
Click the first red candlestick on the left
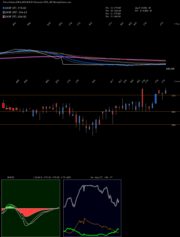(x=3, y=105)
